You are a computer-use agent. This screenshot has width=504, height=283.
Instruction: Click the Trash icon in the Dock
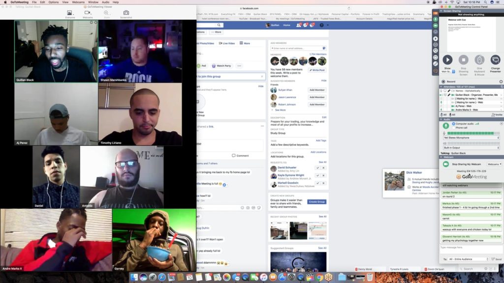click(370, 277)
